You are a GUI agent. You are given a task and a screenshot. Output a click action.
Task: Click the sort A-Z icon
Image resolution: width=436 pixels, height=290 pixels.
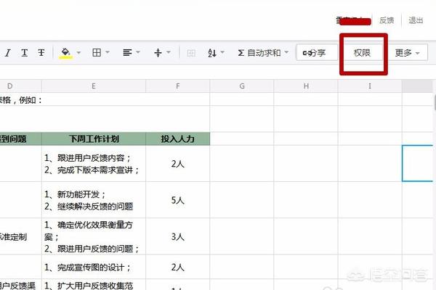click(x=212, y=53)
